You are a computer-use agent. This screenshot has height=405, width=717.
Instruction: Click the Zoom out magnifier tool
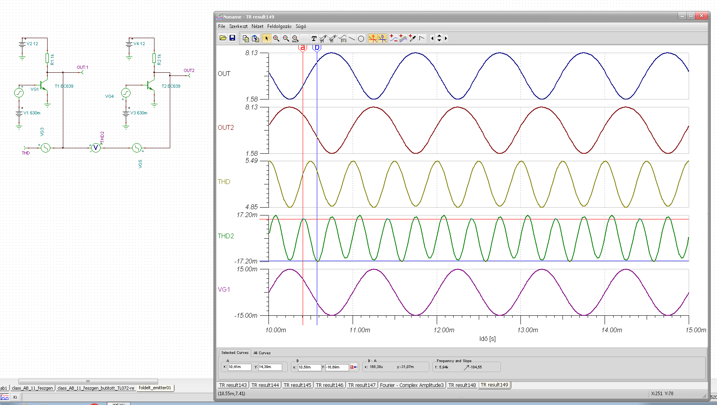[286, 38]
